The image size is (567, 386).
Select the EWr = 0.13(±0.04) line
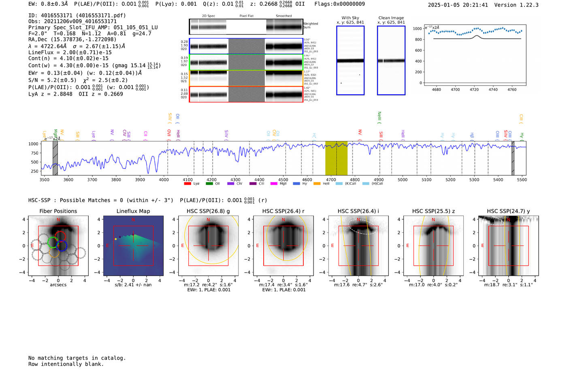pyautogui.click(x=85, y=73)
